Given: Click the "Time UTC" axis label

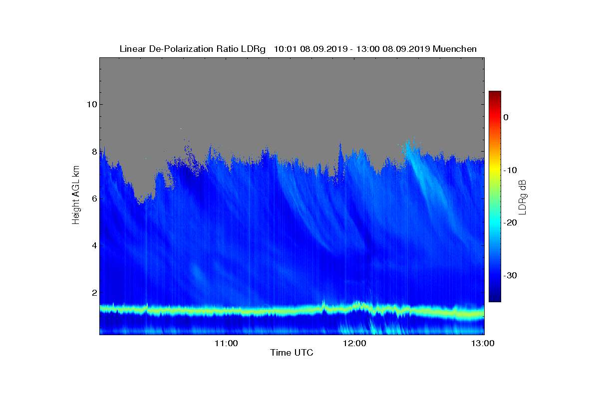Looking at the screenshot, I should 292,353.
